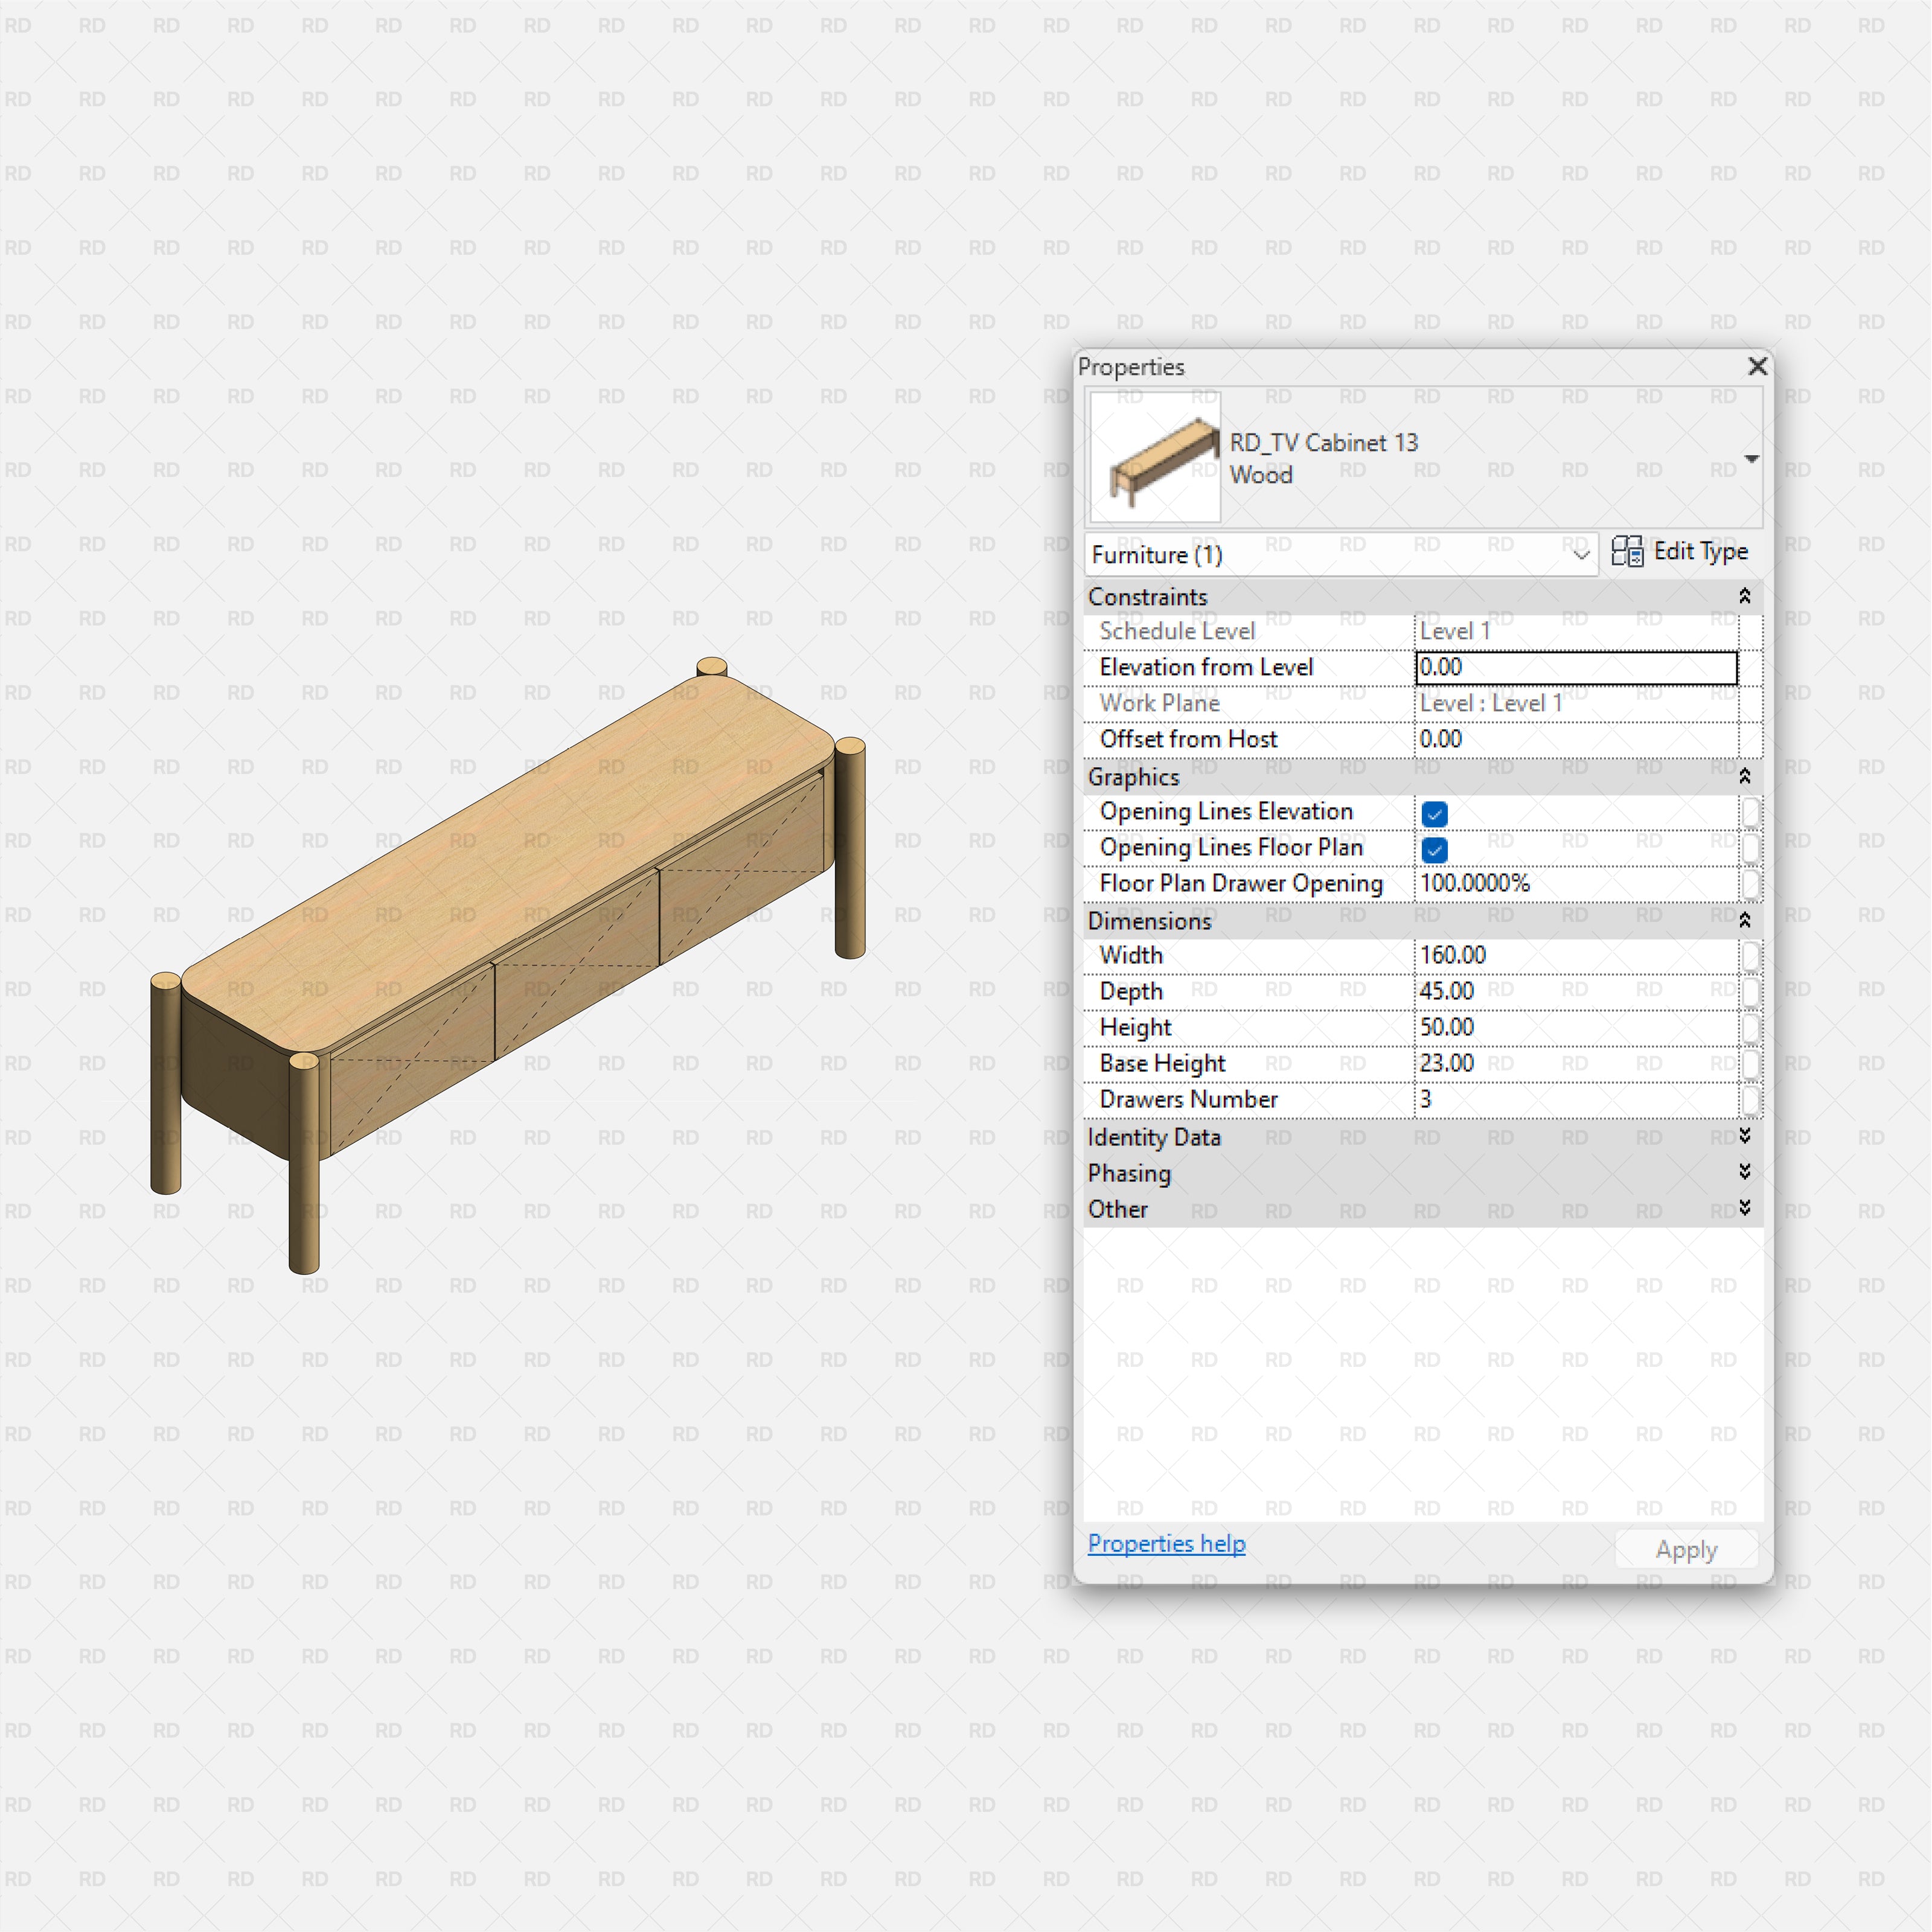Viewport: 1932px width, 1932px height.
Task: Expand the Identity Data section
Action: (x=1745, y=1137)
